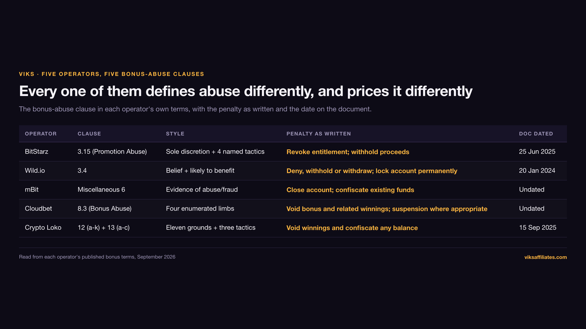The width and height of the screenshot is (586, 329).
Task: Click 'Revoke entitlement; withhold proceeds' penalty
Action: tap(348, 152)
